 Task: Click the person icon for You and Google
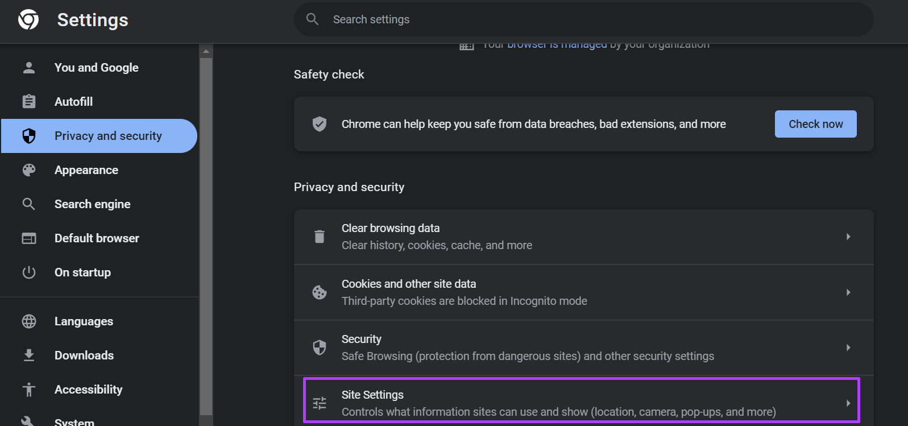(29, 68)
